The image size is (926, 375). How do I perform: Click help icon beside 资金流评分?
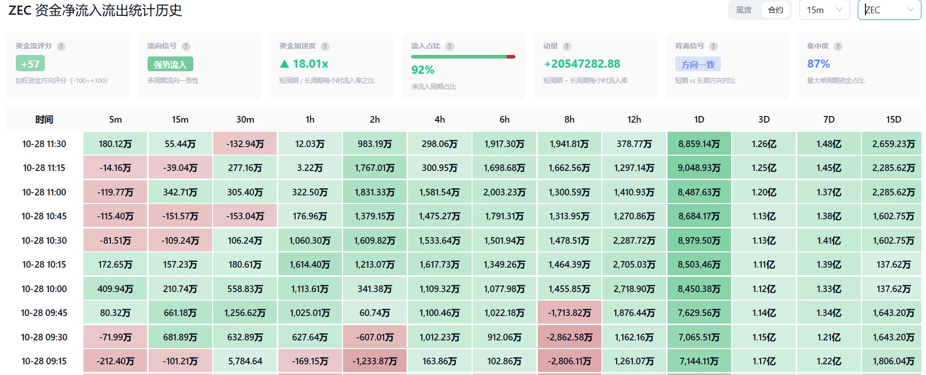click(61, 46)
